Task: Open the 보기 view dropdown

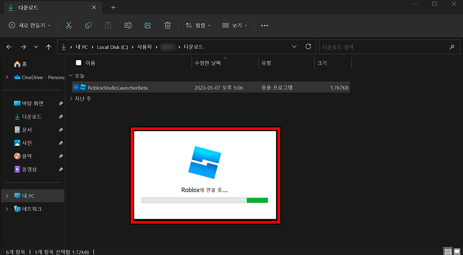Action: click(x=235, y=25)
